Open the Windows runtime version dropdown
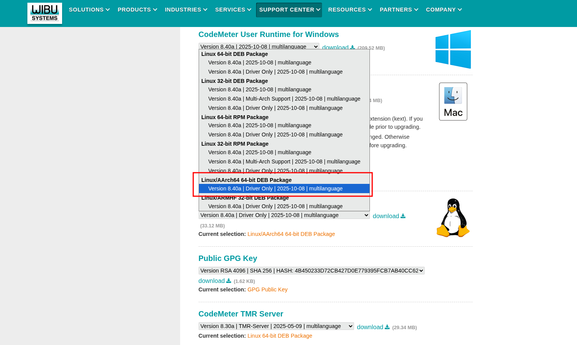This screenshot has height=345, width=577. (x=258, y=47)
